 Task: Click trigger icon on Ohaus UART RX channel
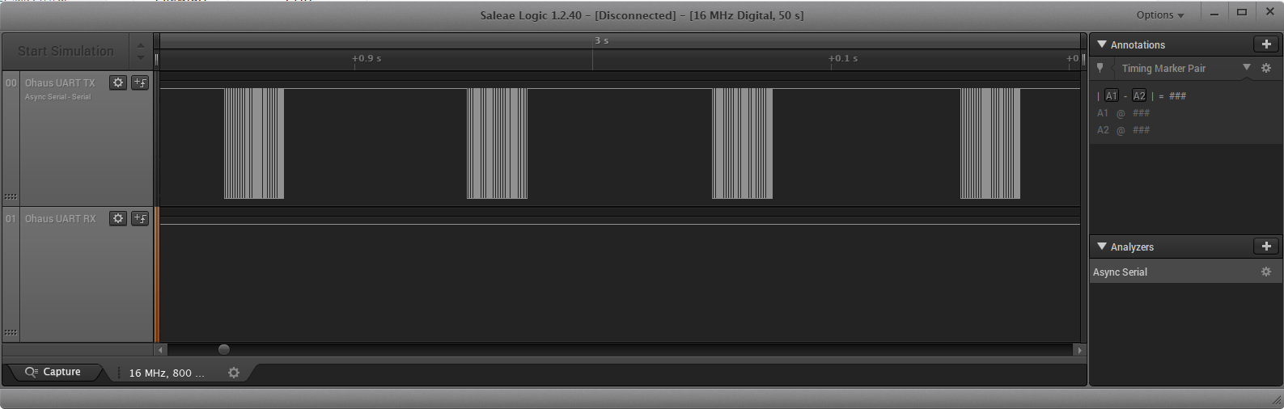(140, 218)
